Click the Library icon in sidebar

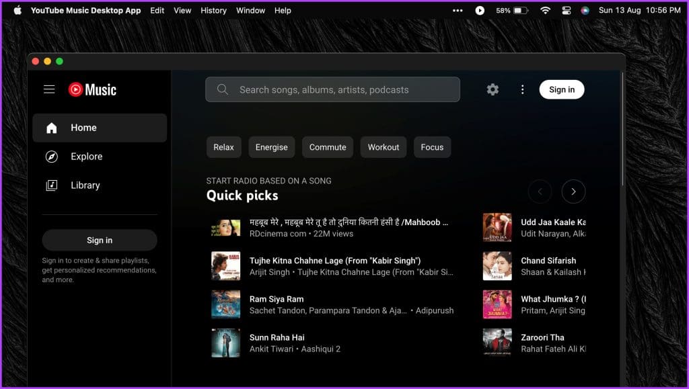click(x=52, y=185)
